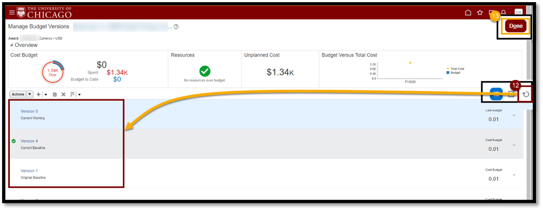543x210 pixels.
Task: Click the plus create version icon
Action: tap(39, 94)
